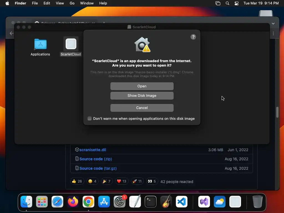The image size is (284, 213).
Task: Open the Help menu
Action: (x=103, y=3)
